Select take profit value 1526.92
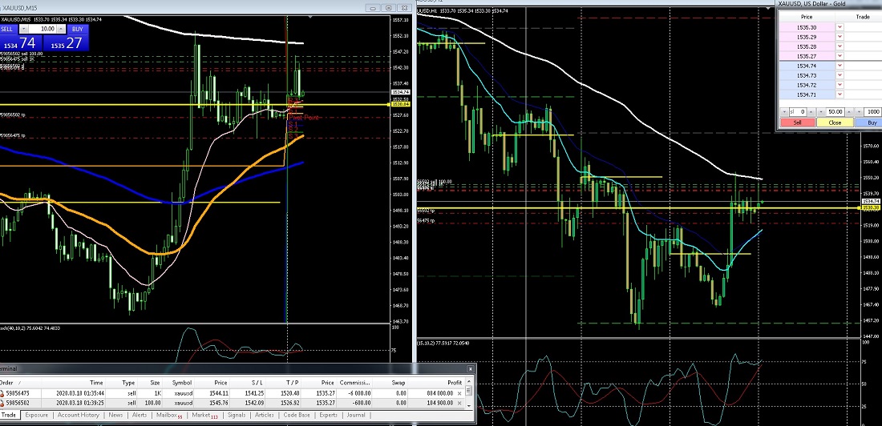Image resolution: width=882 pixels, height=426 pixels. pyautogui.click(x=290, y=403)
